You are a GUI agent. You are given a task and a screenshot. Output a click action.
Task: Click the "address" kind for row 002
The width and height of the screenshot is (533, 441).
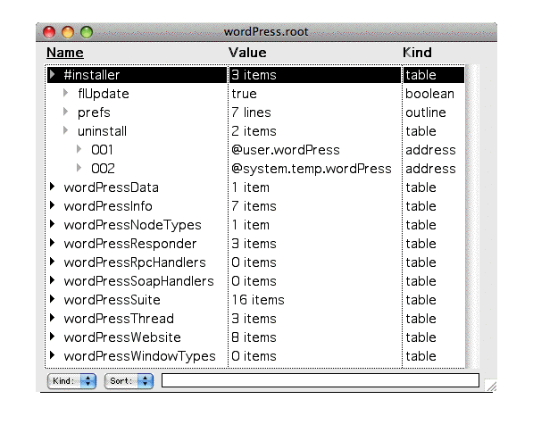pyautogui.click(x=430, y=169)
